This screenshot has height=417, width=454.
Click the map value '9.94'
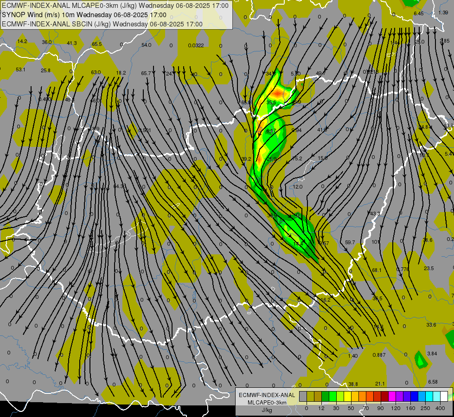296,130
